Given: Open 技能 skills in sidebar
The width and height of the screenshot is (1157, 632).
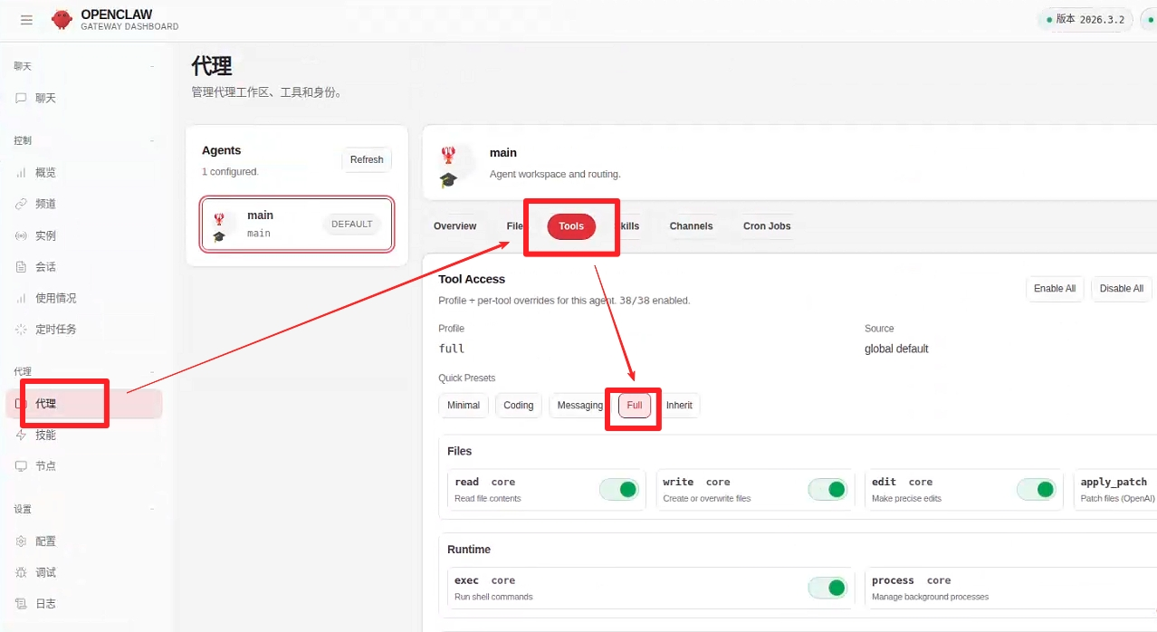Looking at the screenshot, I should point(83,435).
